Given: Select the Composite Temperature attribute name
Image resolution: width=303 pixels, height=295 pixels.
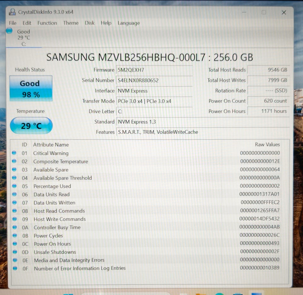Looking at the screenshot, I should click(61, 161).
